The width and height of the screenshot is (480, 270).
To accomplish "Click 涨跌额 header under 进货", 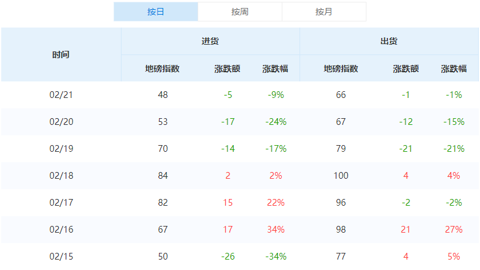I will (228, 69).
